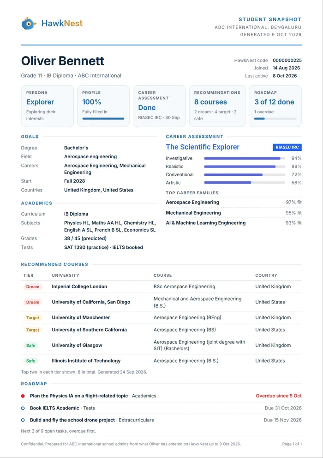This screenshot has width=323, height=458.
Task: Select the Dream tag for UC San Diego
Action: 33,302
